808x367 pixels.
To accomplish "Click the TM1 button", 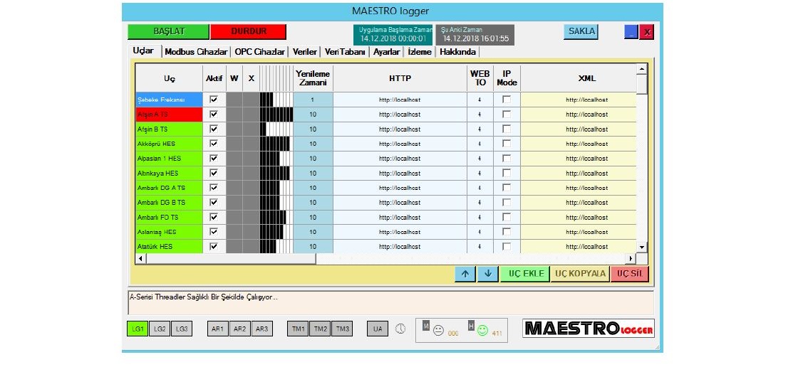I will [298, 329].
